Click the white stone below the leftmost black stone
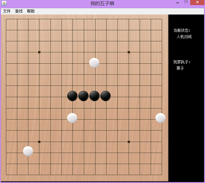Viewport: 205px width, 183px height. pyautogui.click(x=72, y=118)
